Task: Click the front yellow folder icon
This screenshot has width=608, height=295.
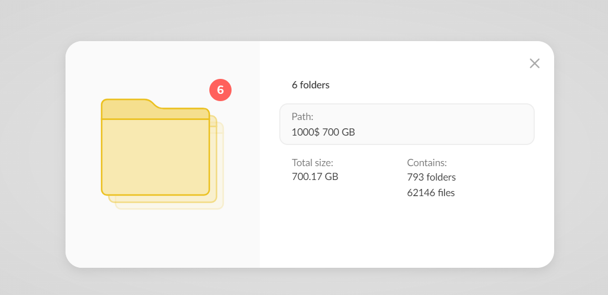Action: tap(155, 156)
